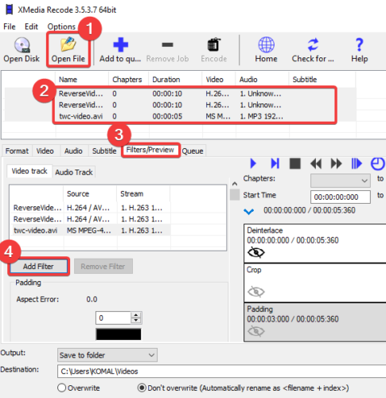Click the Add Filter button

(38, 267)
